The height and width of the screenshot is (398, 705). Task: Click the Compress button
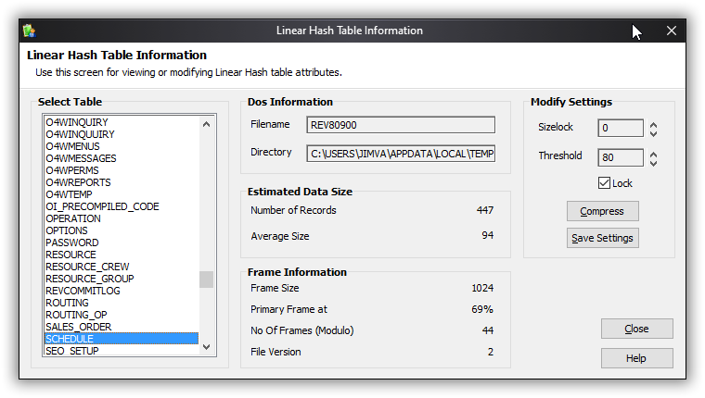[x=602, y=211]
